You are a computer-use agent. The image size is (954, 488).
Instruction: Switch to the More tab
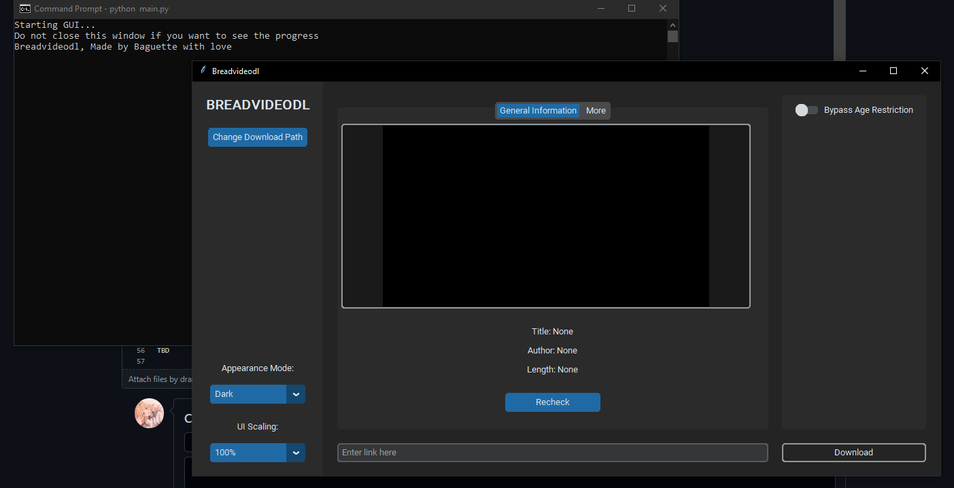(595, 110)
